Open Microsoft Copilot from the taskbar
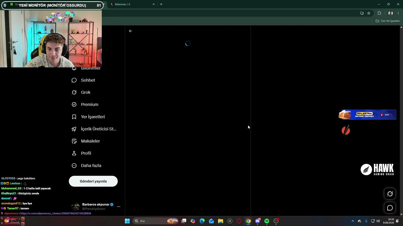This screenshot has height=226, width=403. (x=193, y=221)
